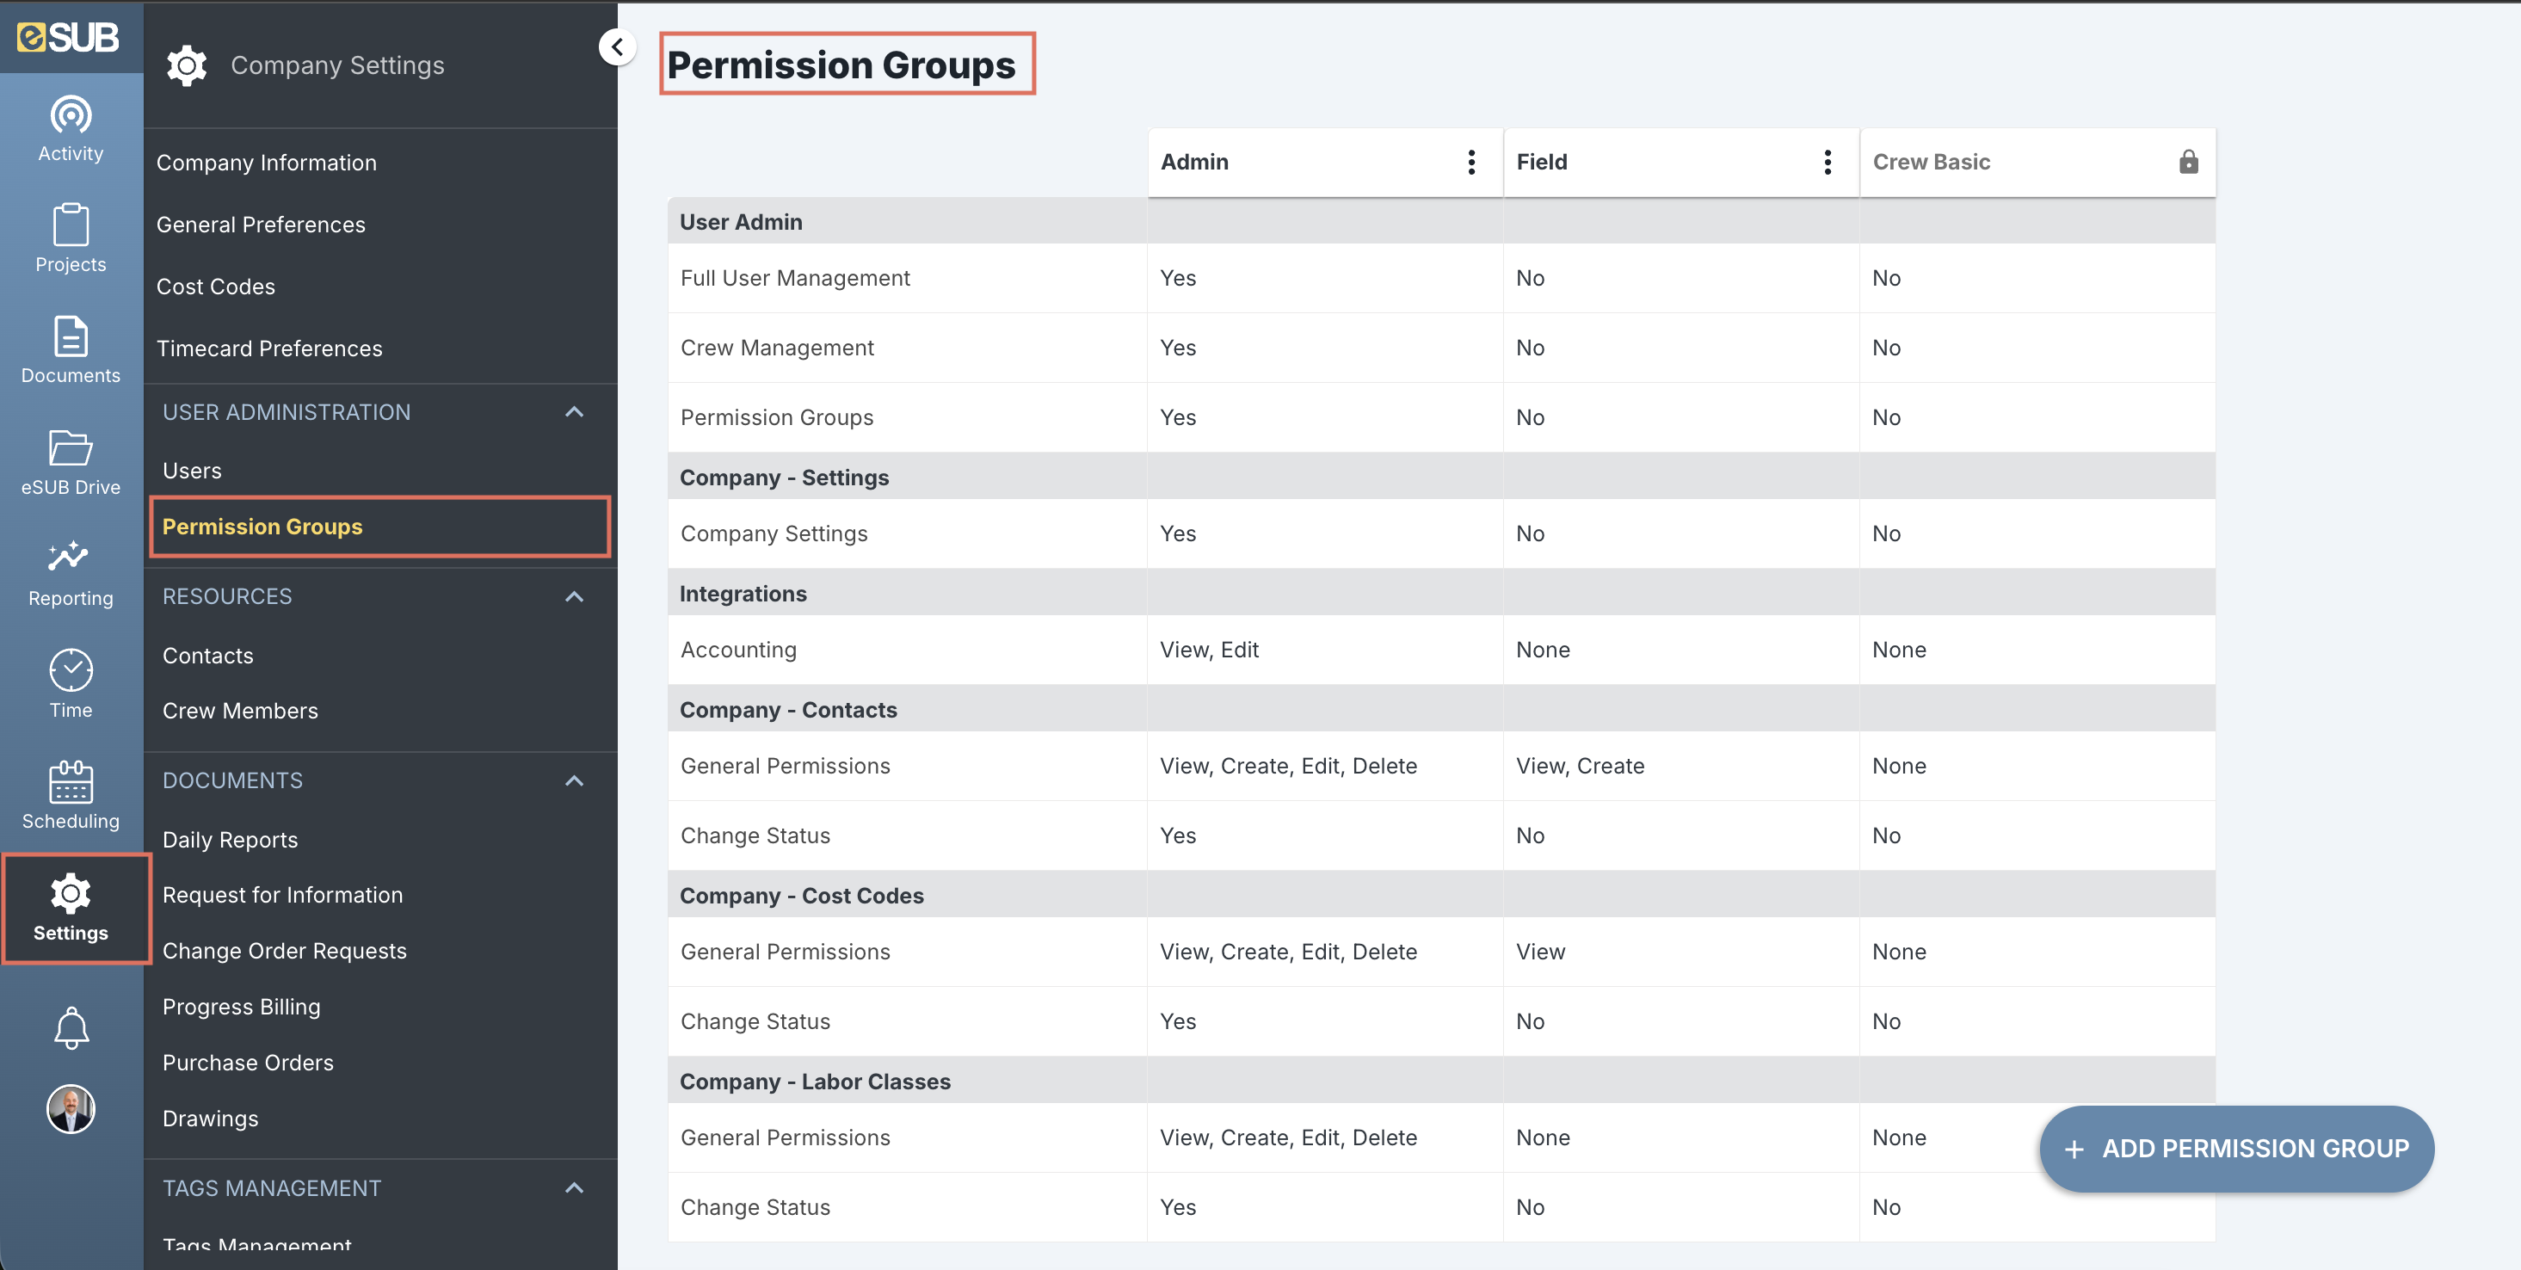
Task: Open the Reporting section
Action: pyautogui.click(x=71, y=572)
